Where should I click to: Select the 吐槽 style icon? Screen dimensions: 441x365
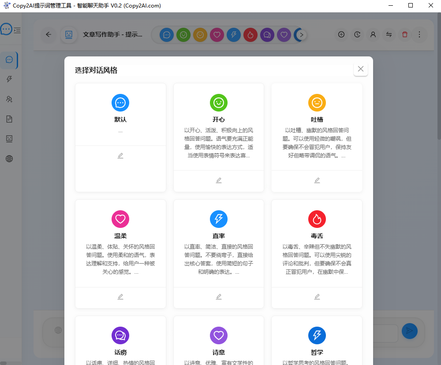coord(317,103)
